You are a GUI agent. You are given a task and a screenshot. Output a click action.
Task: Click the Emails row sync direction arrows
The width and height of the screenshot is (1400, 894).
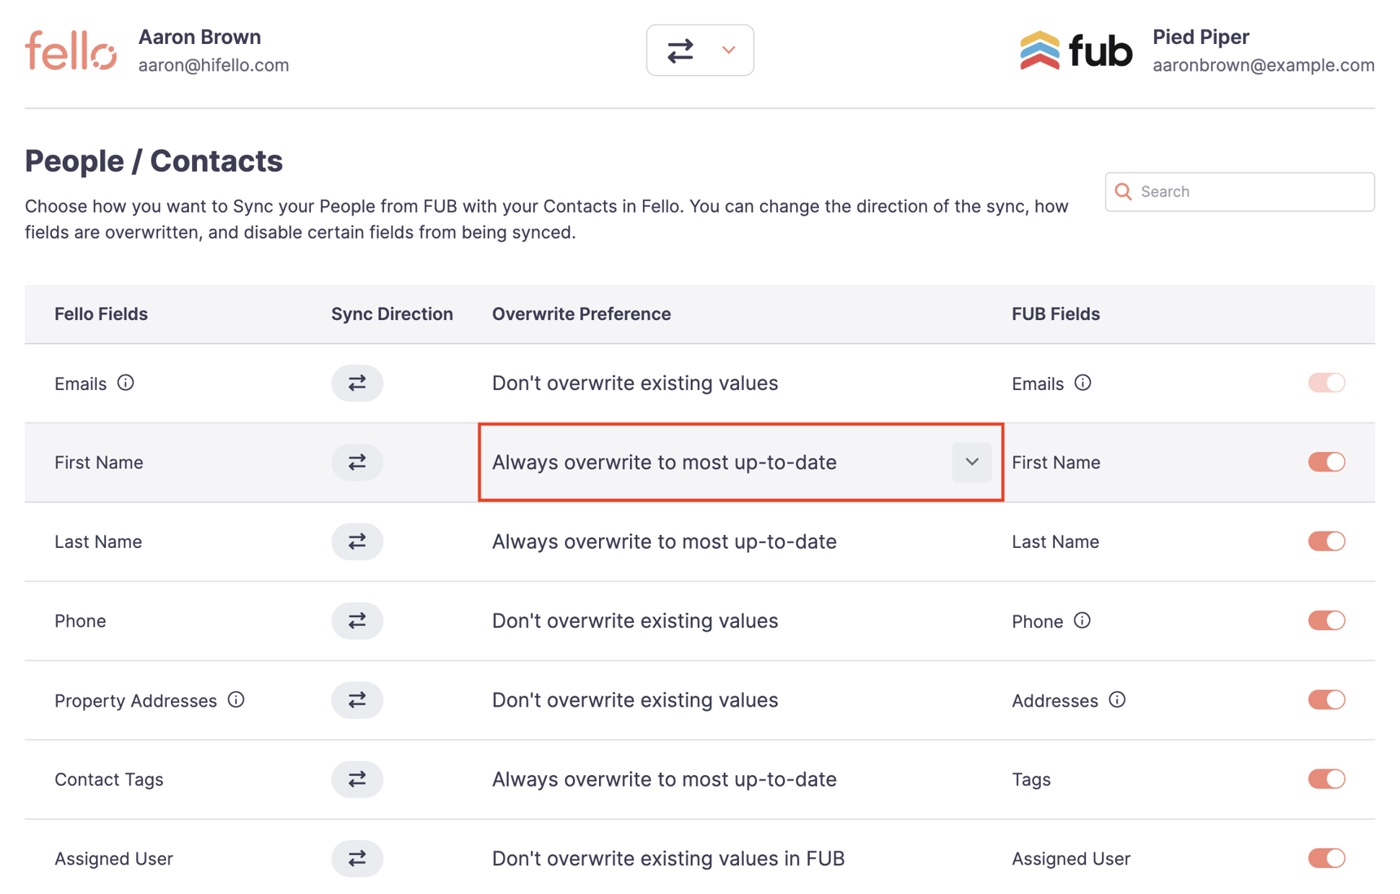(x=357, y=383)
